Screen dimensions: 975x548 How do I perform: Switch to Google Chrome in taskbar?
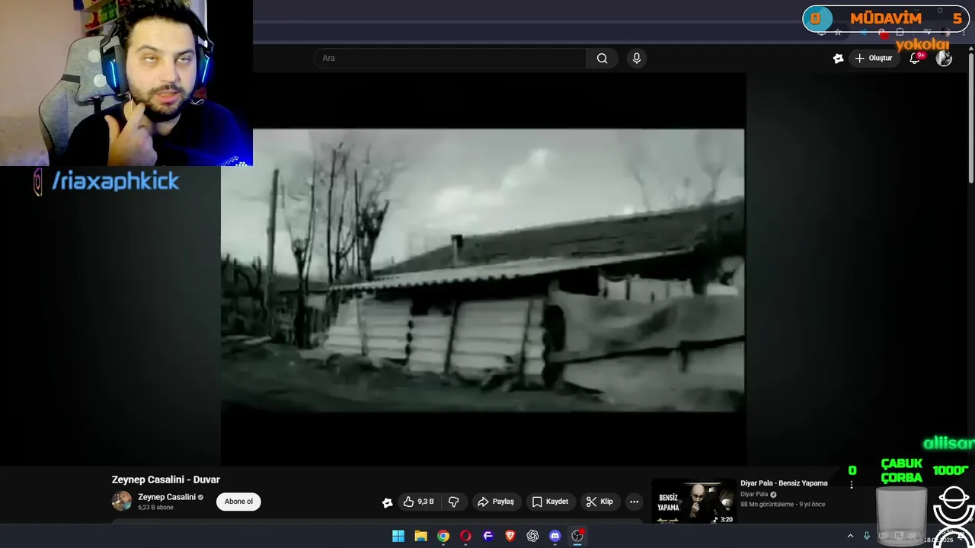(x=443, y=536)
